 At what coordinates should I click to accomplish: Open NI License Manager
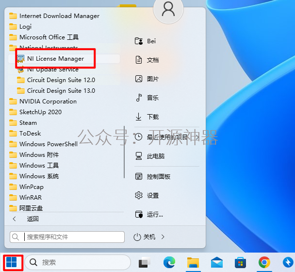coord(64,59)
